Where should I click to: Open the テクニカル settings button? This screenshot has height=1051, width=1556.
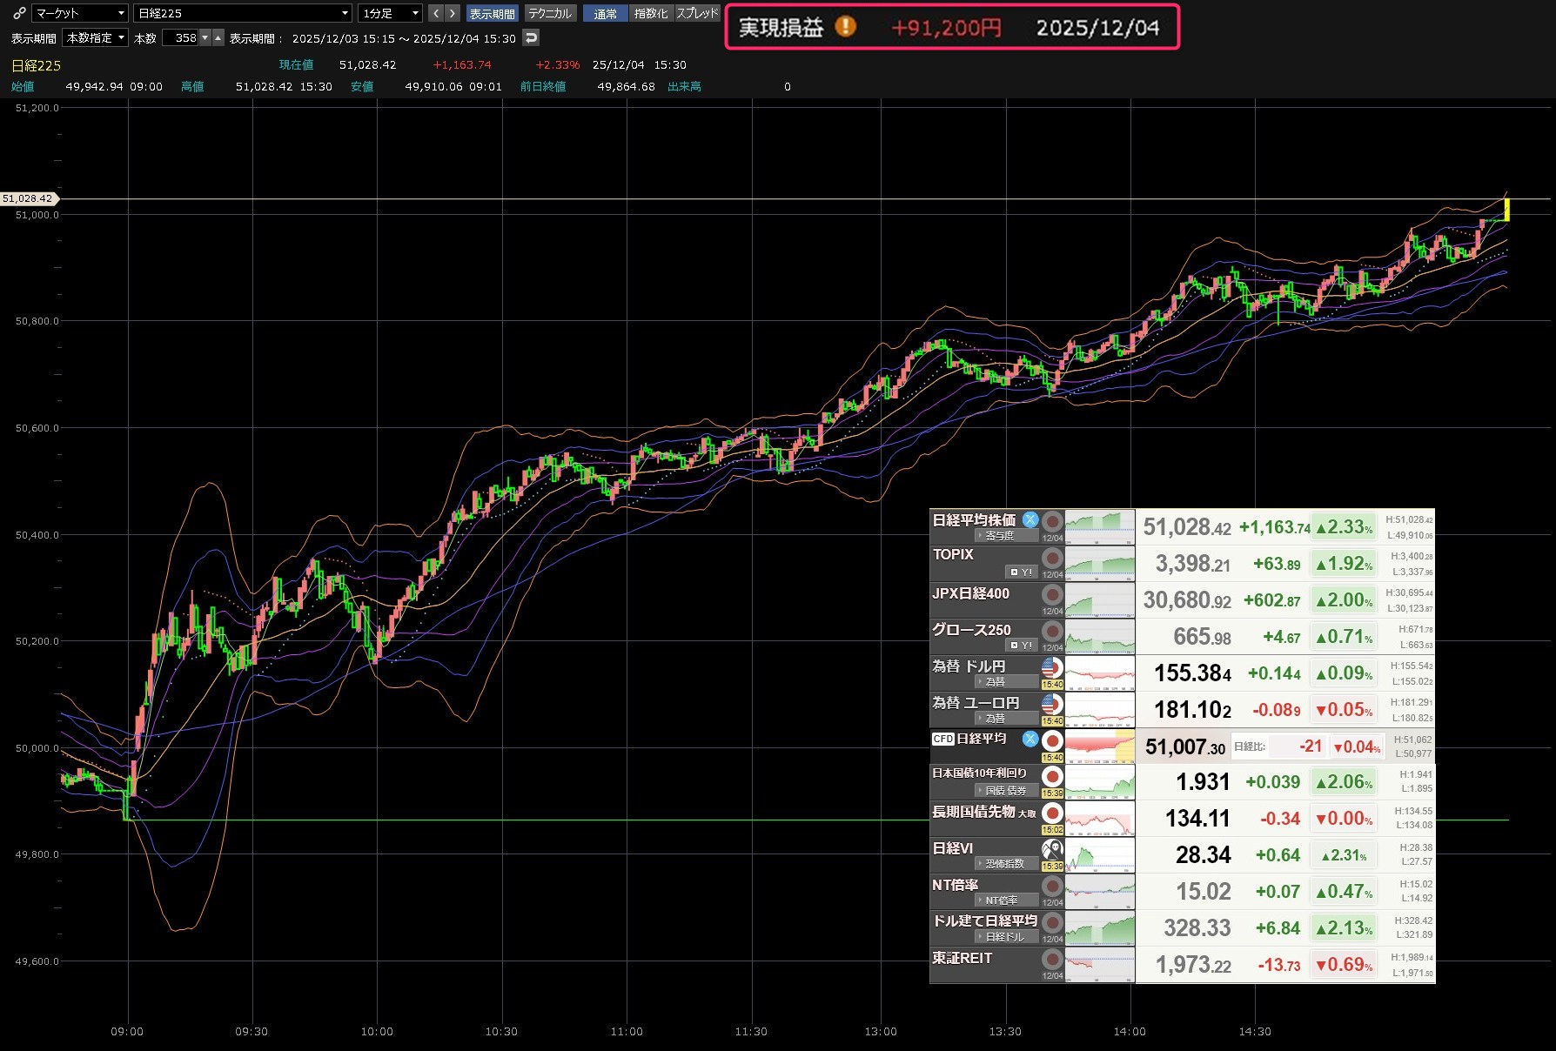(550, 13)
